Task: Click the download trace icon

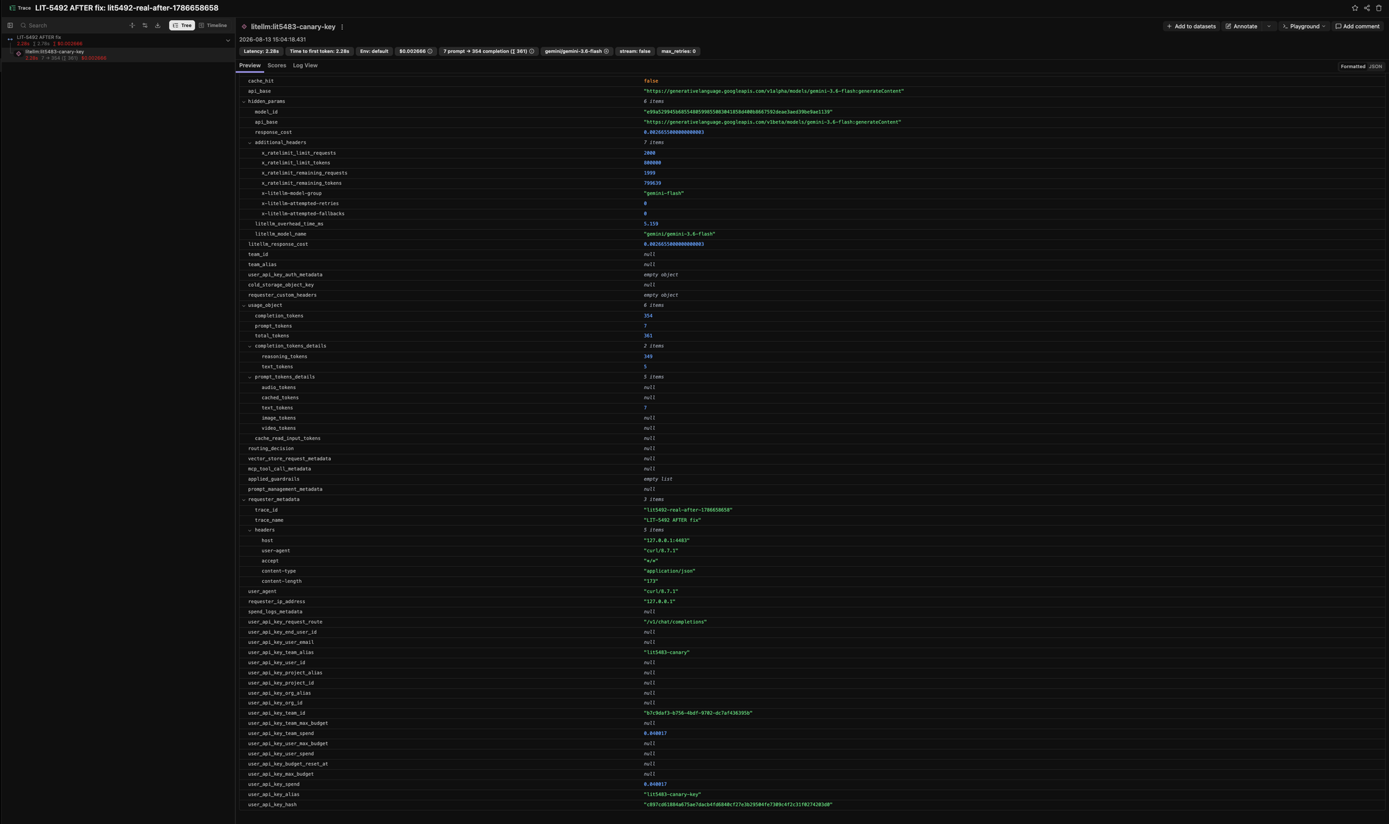Action: (x=158, y=26)
